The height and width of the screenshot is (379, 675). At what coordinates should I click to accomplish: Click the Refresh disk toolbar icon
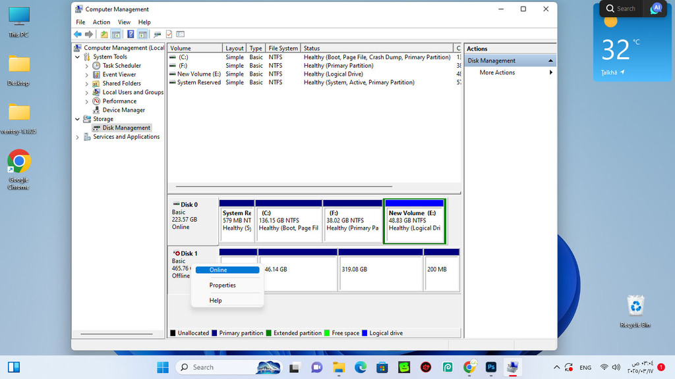tap(158, 34)
